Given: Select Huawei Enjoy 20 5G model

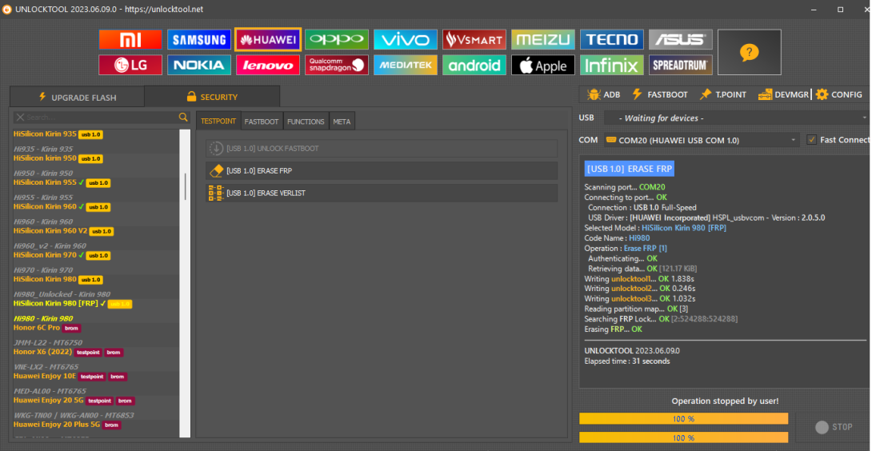Looking at the screenshot, I should pos(48,400).
